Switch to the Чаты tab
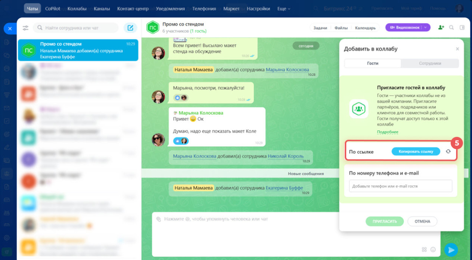 pyautogui.click(x=32, y=8)
